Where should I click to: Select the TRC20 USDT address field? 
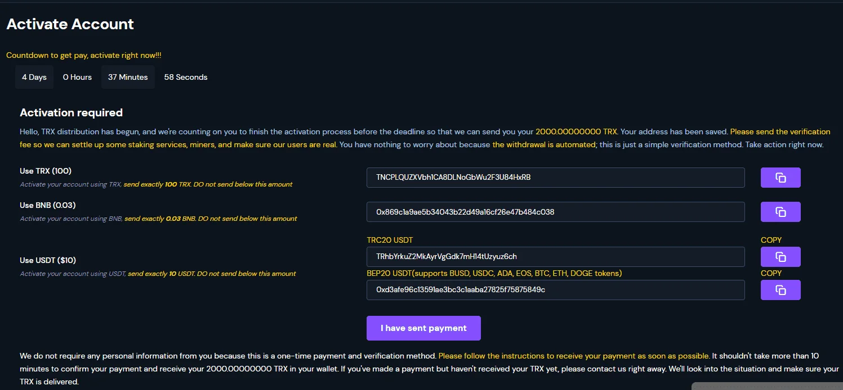[556, 257]
